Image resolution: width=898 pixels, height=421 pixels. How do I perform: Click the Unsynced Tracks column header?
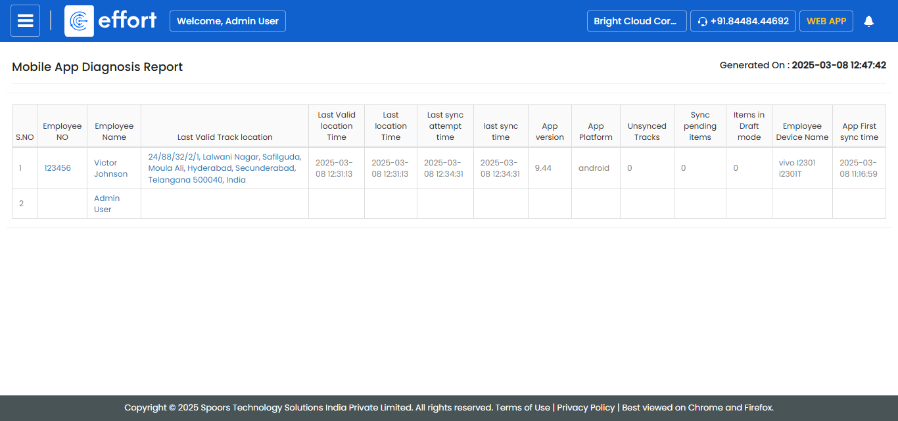[646, 131]
